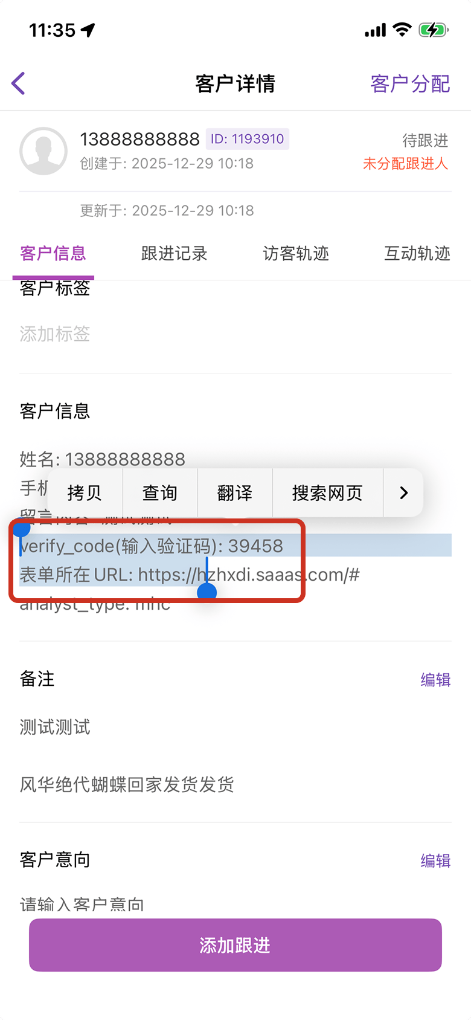
Task: Tap the customer avatar placeholder
Action: pos(43,151)
